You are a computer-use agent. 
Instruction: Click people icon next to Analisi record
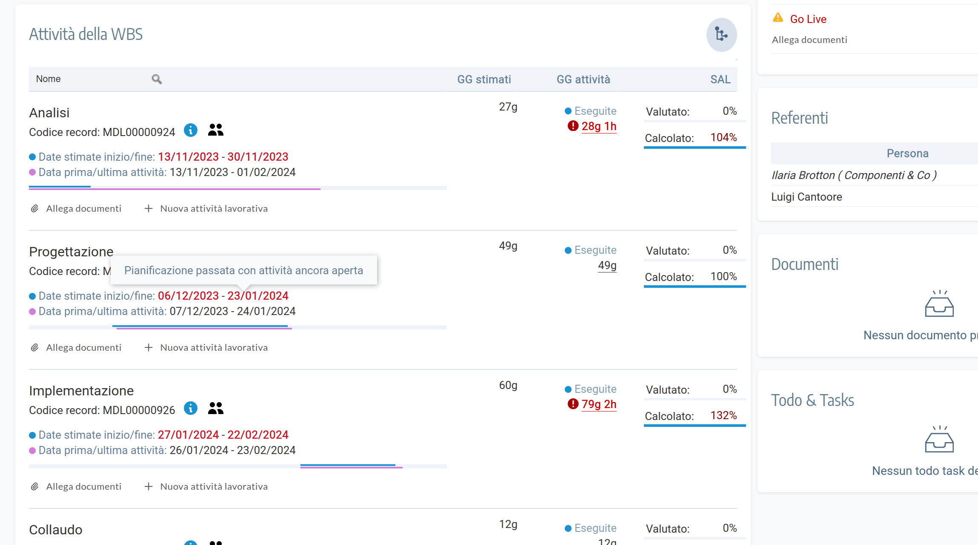[215, 130]
